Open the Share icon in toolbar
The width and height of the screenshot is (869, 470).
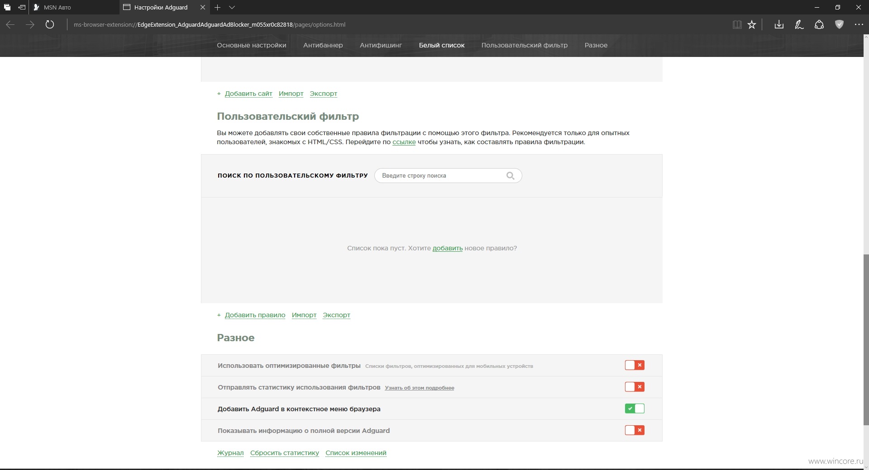tap(819, 25)
